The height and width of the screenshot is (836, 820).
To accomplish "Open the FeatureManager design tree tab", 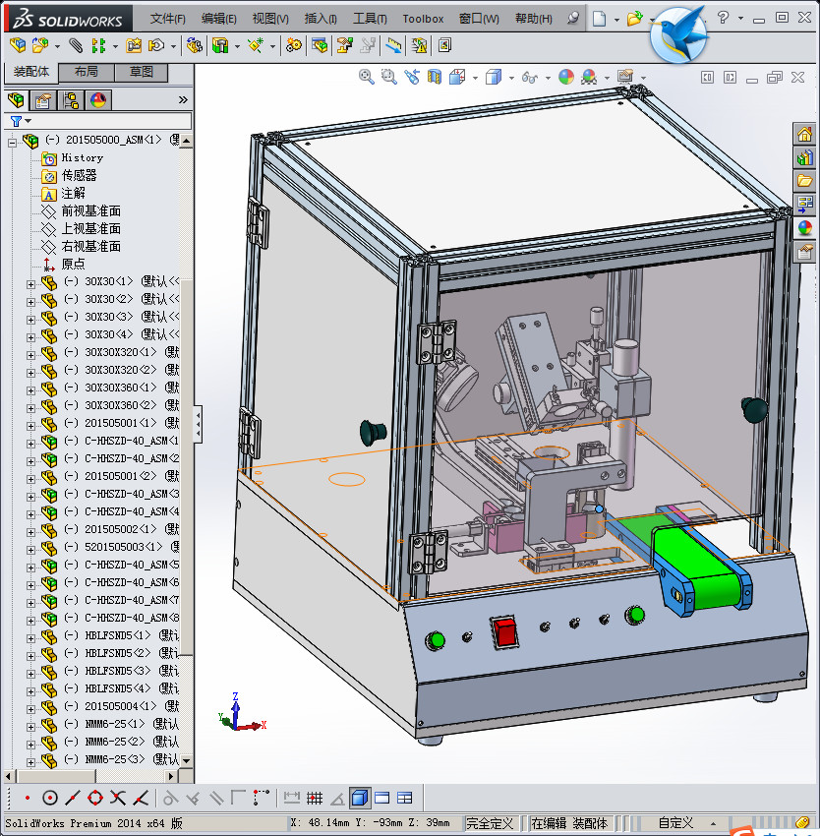I will click(17, 99).
